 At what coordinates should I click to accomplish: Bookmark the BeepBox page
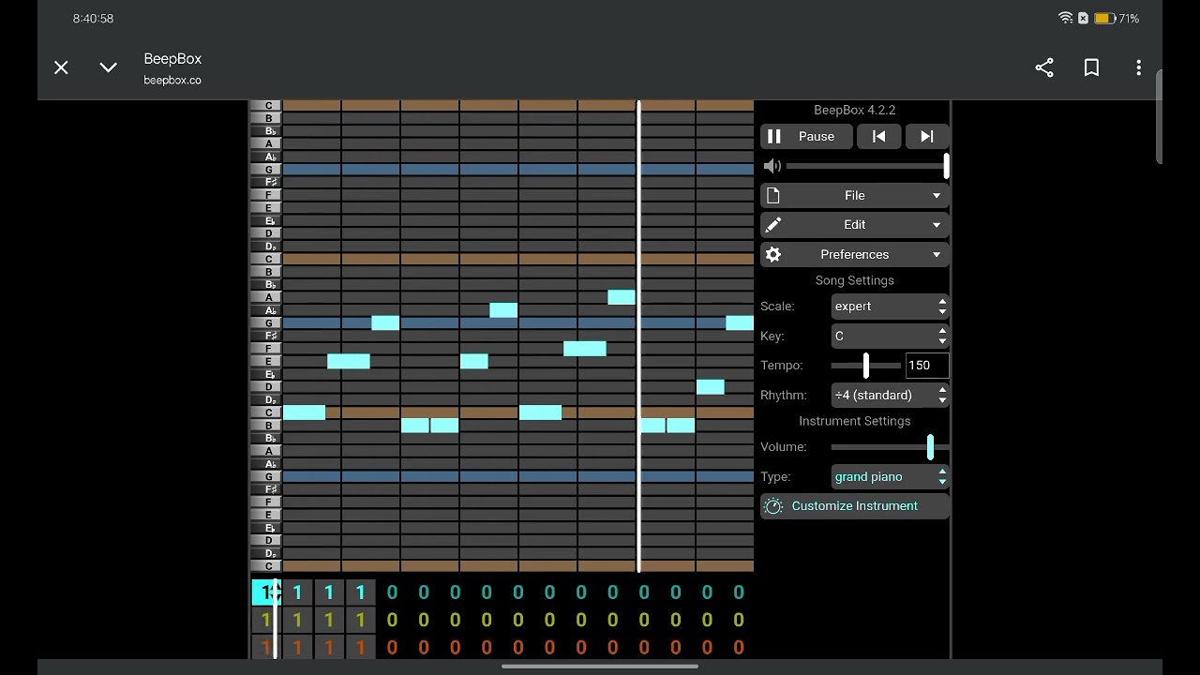pos(1091,67)
